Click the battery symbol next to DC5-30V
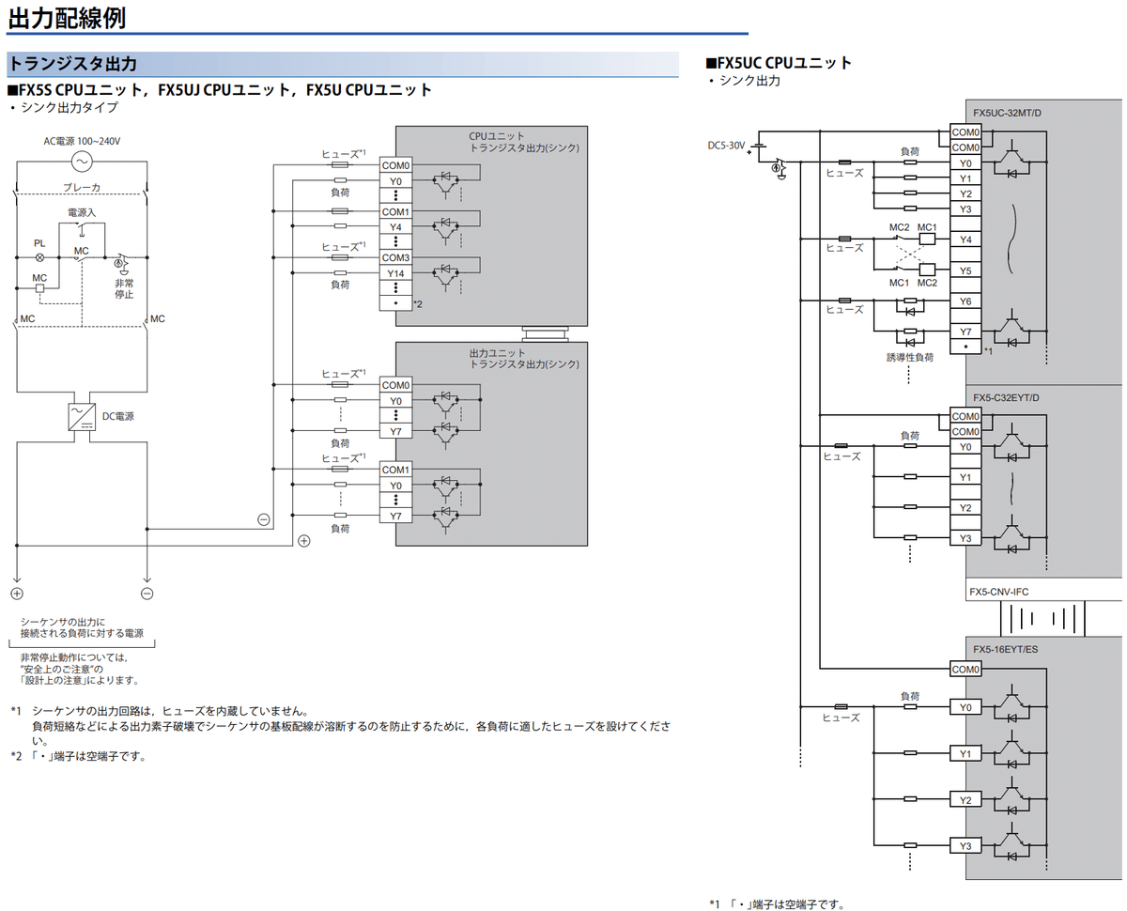Viewport: 1127px width, 911px height. pos(757,146)
